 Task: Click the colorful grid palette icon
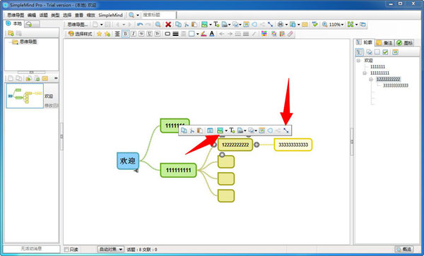(x=264, y=34)
